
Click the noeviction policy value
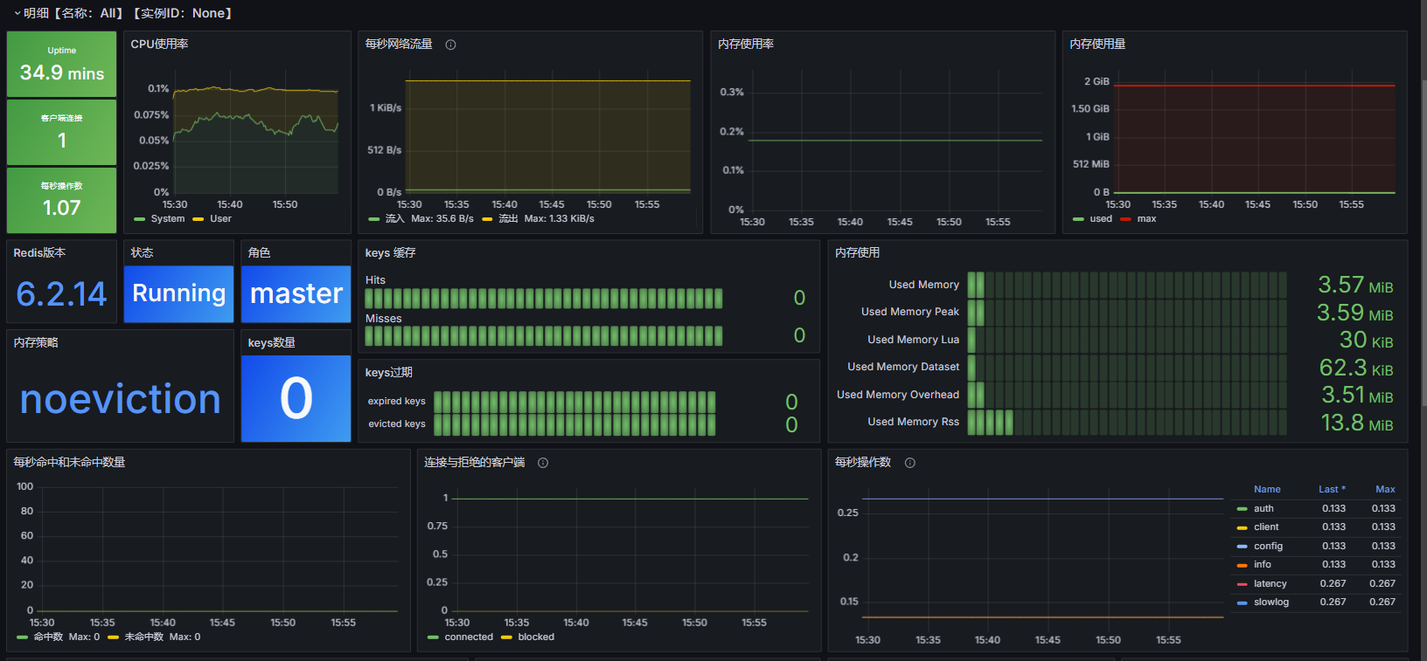[x=120, y=399]
